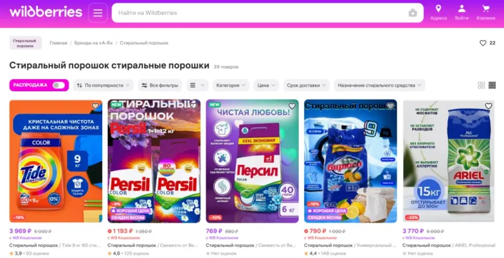Open the Цена filter dropdown
The height and width of the screenshot is (258, 504).
pyautogui.click(x=266, y=86)
